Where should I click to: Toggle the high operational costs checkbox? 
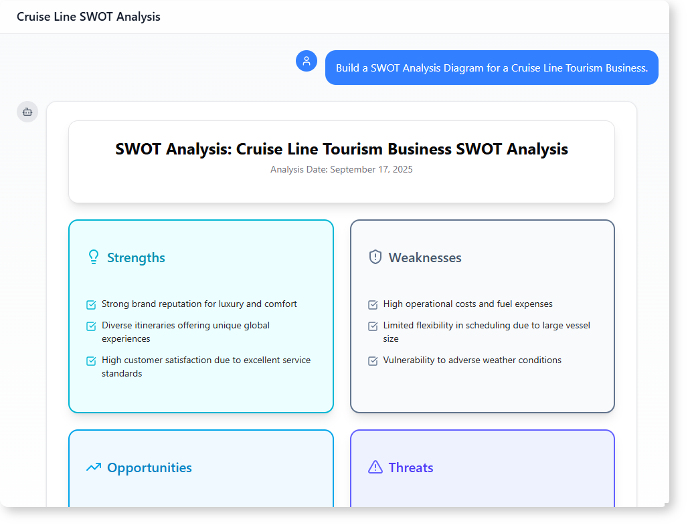click(373, 305)
